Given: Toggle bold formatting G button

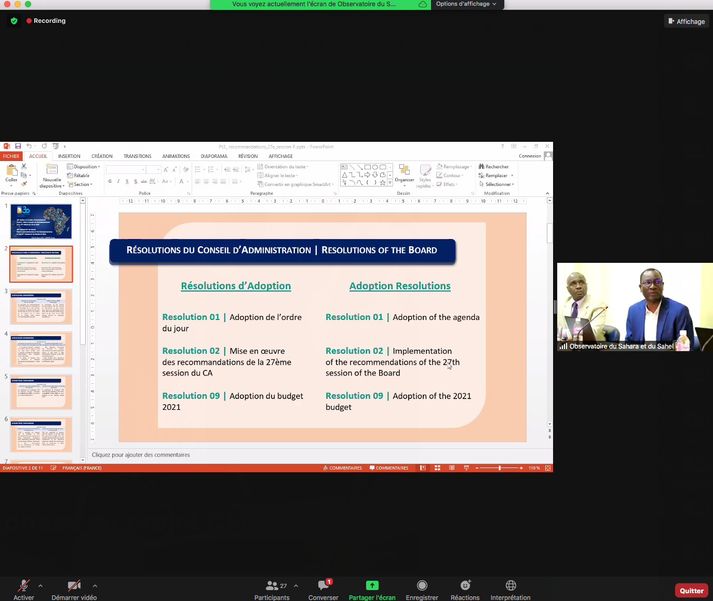Looking at the screenshot, I should click(x=110, y=181).
